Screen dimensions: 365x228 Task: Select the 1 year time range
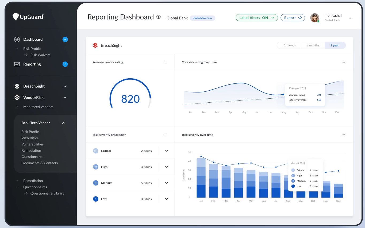pyautogui.click(x=335, y=45)
